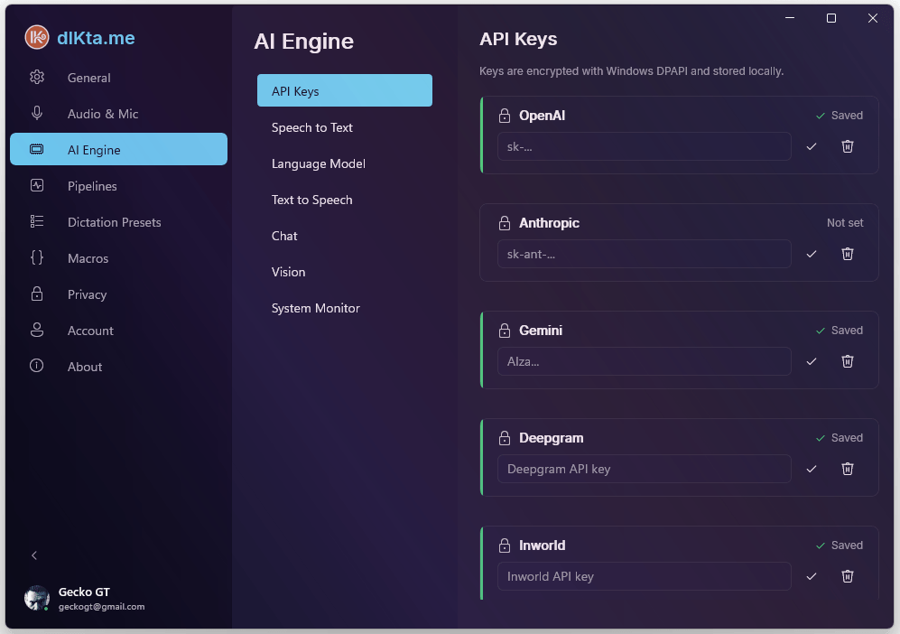Select the API Keys tab

pos(345,90)
